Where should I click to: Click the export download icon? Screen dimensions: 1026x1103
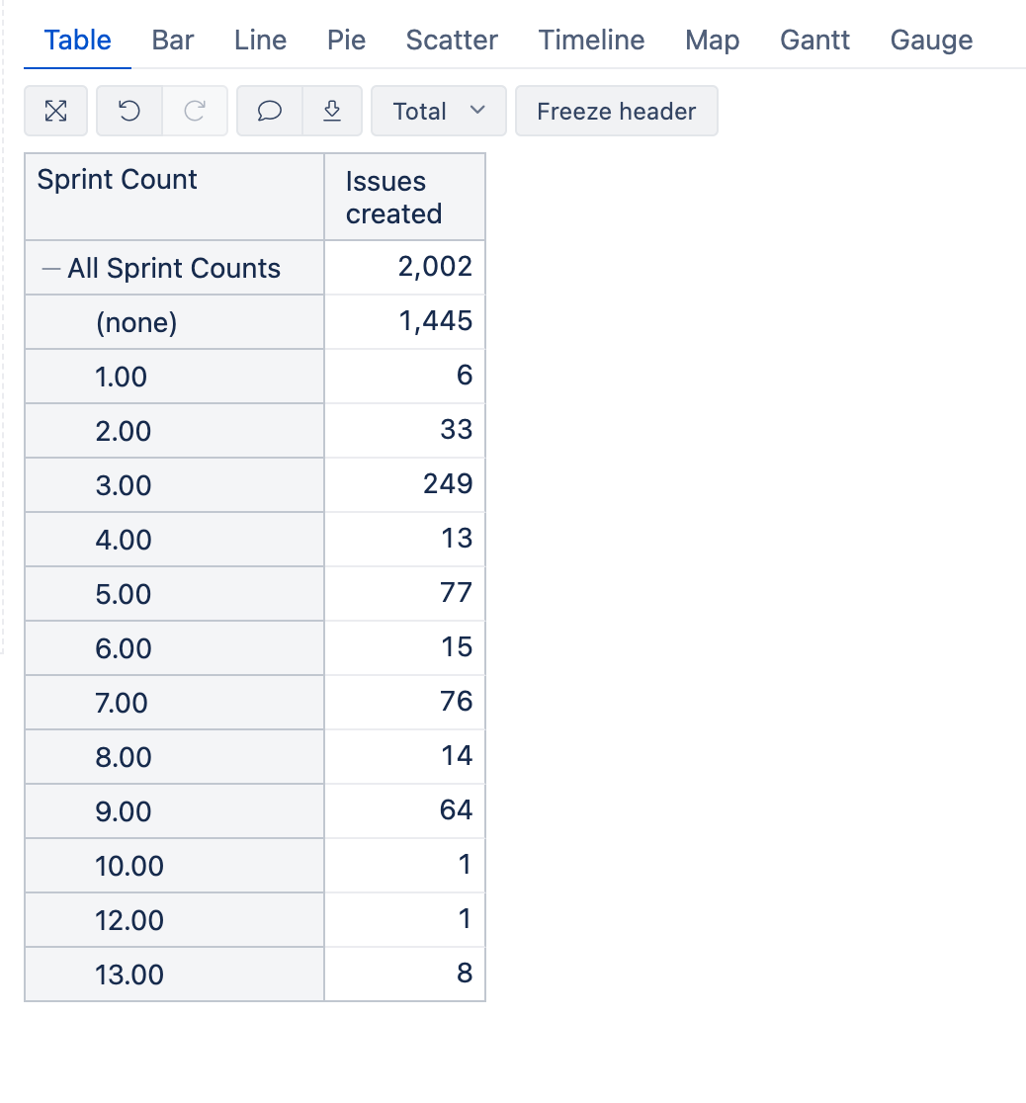coord(332,111)
